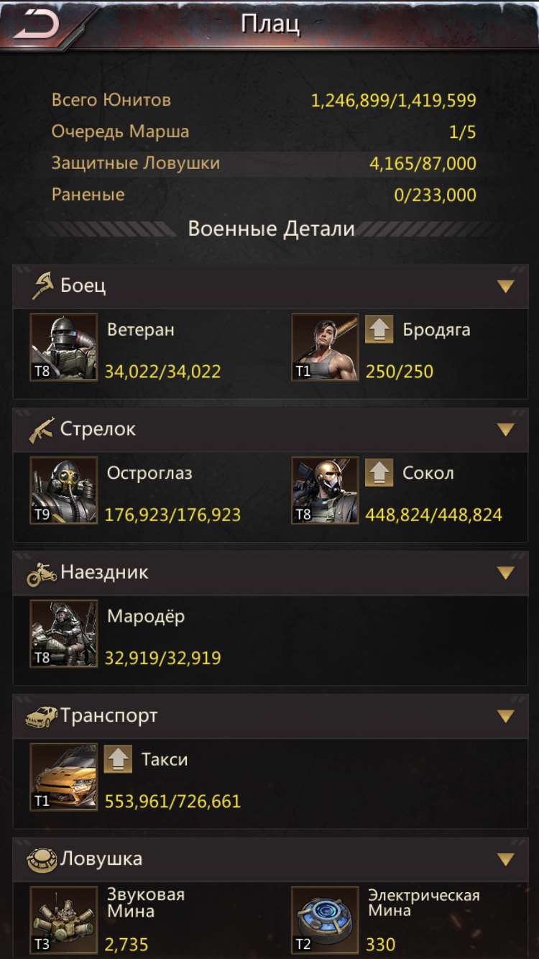
Task: Collapse the Наездник section arrow
Action: 506,573
